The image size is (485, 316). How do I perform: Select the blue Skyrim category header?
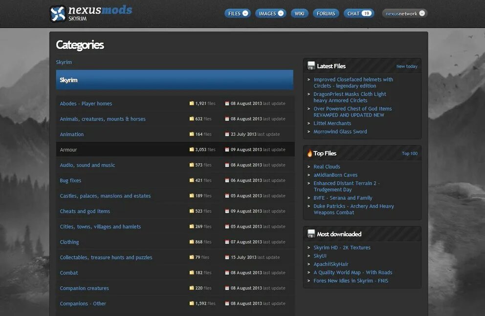[175, 80]
